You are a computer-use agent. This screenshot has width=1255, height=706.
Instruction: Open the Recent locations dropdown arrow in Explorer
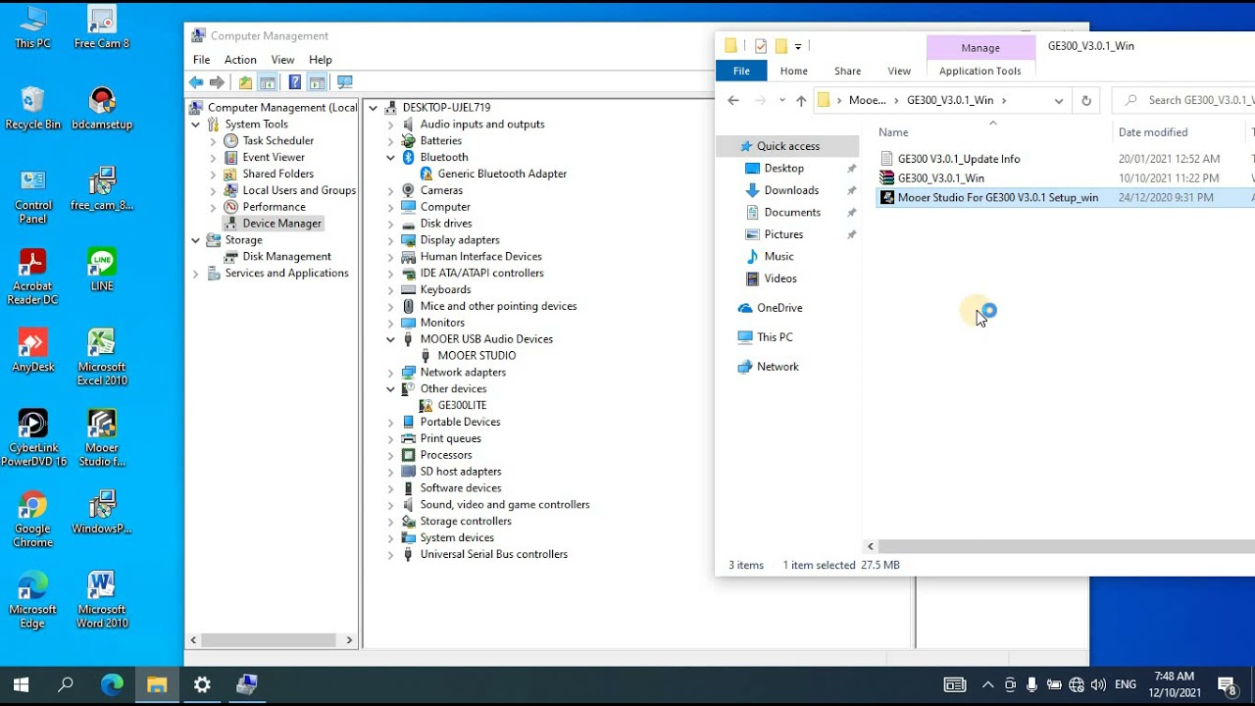781,100
